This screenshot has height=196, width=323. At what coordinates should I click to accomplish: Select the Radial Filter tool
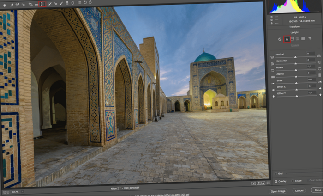click(73, 3)
